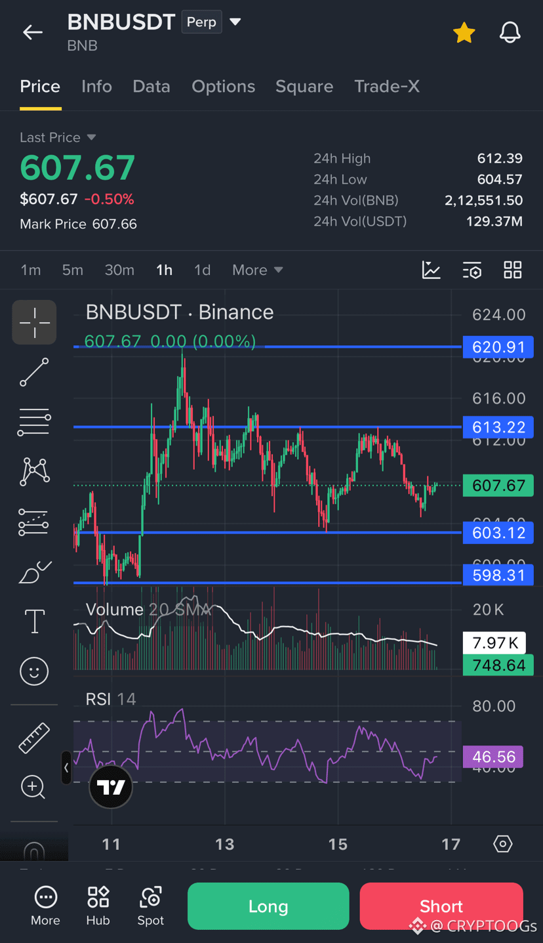
Task: Click the 613.22 horizontal line label
Action: 498,427
